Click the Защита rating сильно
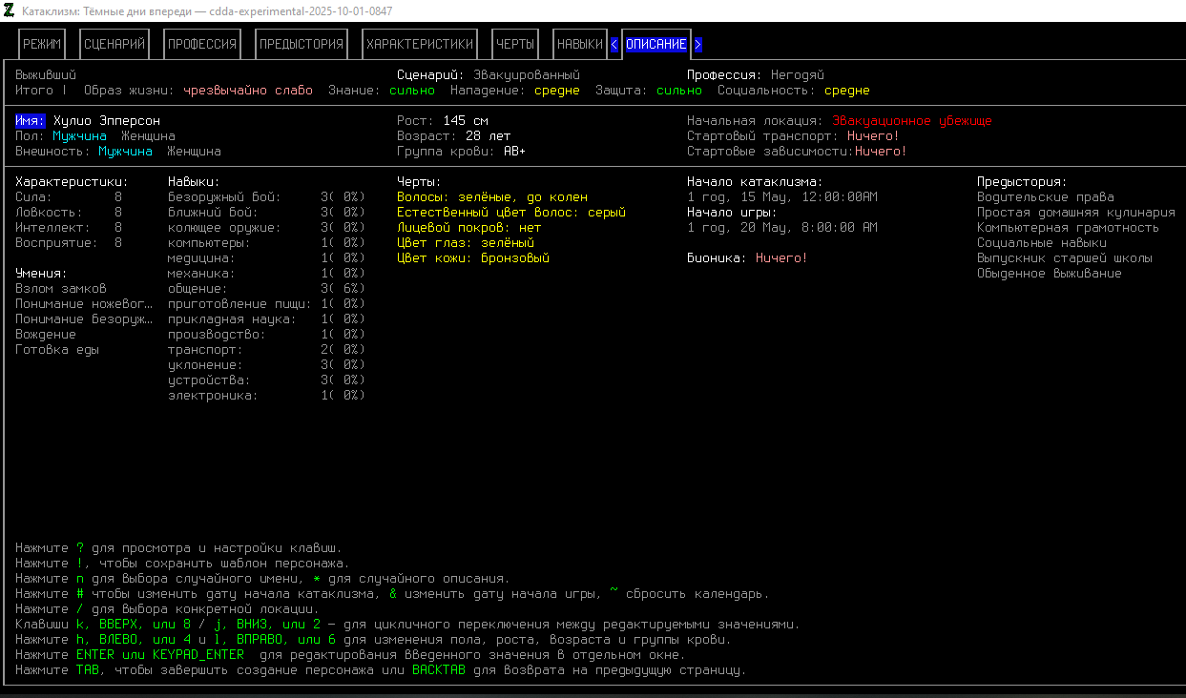 coord(679,91)
